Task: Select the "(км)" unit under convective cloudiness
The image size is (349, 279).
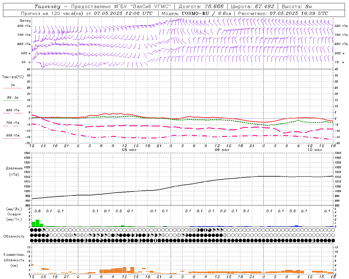Action: click(x=14, y=265)
